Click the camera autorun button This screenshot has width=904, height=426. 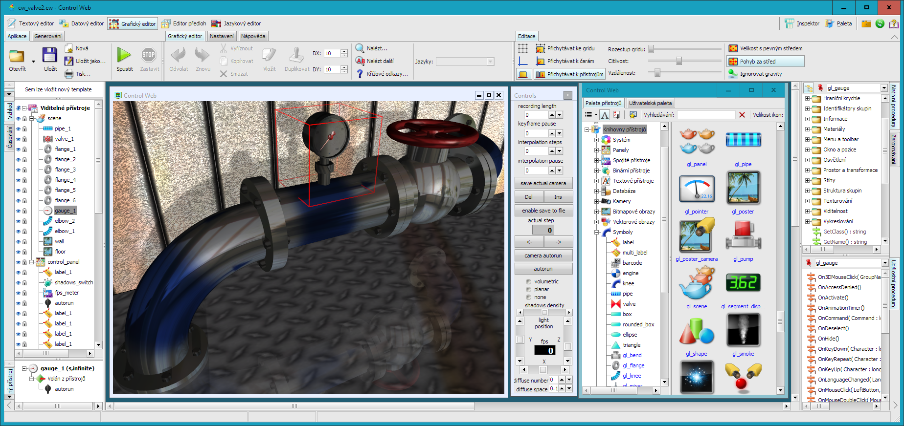coord(543,256)
